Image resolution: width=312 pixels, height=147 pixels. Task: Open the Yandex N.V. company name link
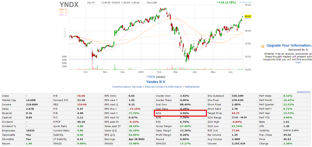[x=156, y=82]
